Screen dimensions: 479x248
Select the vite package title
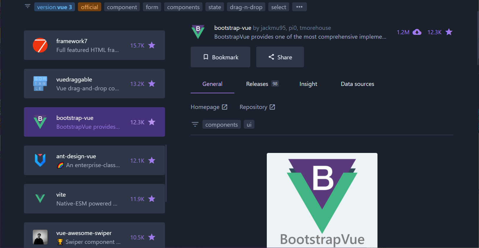[x=61, y=195]
